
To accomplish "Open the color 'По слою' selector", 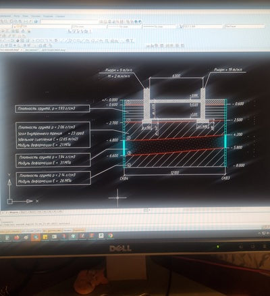I will [x=89, y=26].
